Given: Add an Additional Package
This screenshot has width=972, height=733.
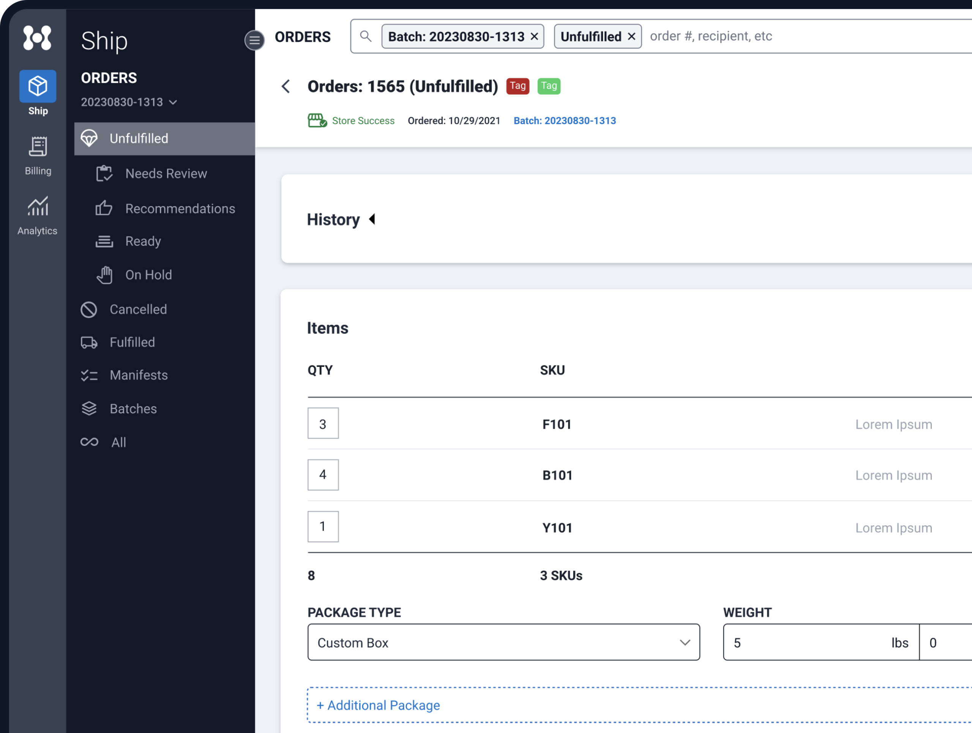Looking at the screenshot, I should coord(378,705).
